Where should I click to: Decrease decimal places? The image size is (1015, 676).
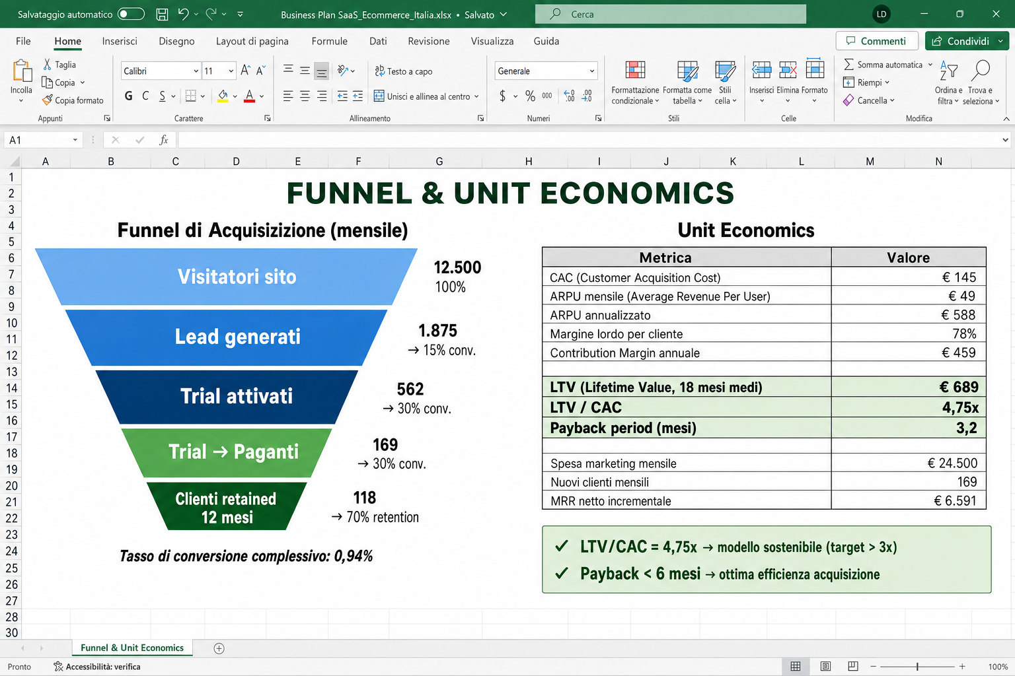(x=587, y=96)
